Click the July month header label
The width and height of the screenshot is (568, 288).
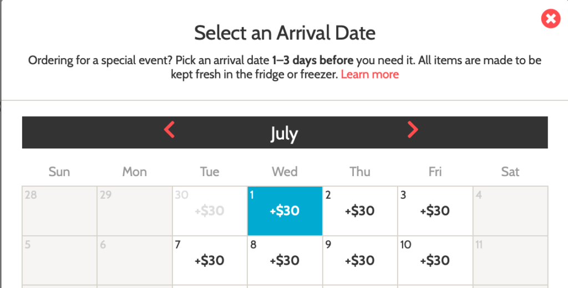pos(285,133)
